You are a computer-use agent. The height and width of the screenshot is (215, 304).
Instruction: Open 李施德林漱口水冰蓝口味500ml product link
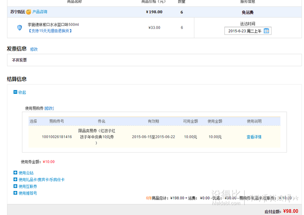tap(53, 24)
